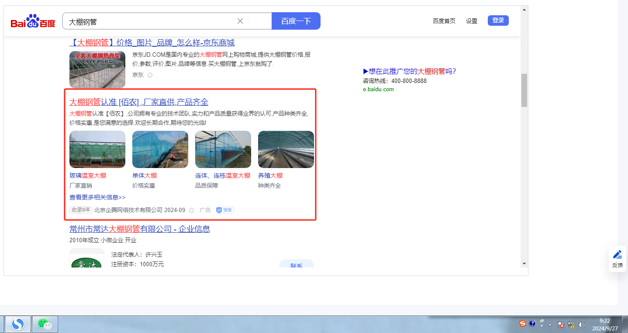628x333 pixels.
Task: Open the 设置 settings link
Action: click(x=472, y=21)
